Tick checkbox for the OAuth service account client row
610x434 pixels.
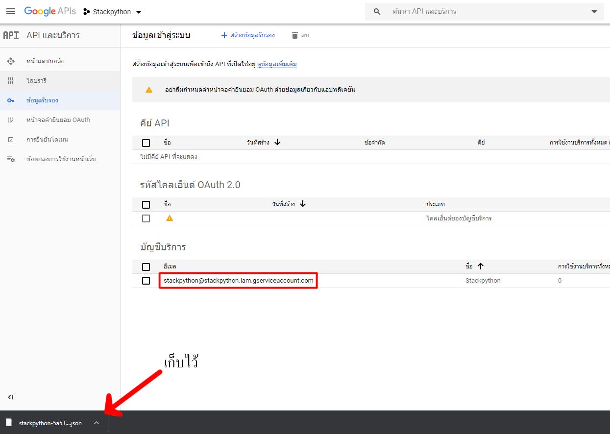pos(146,218)
